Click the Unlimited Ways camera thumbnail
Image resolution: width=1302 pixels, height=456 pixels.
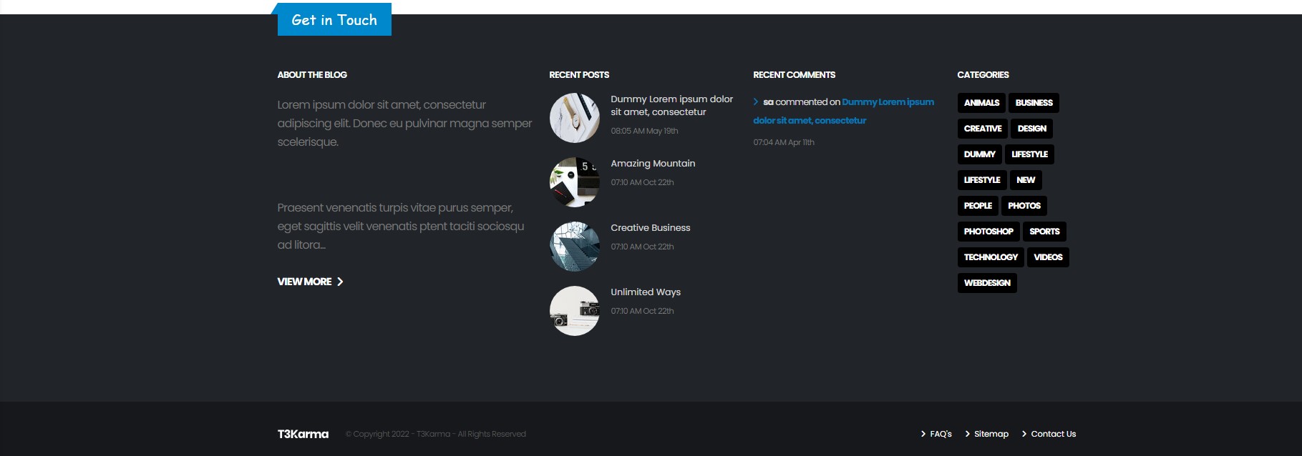574,311
